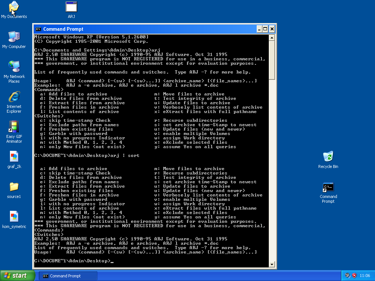This screenshot has height=281, width=375.
Task: Minimize the Command Prompt window
Action: (x=259, y=29)
